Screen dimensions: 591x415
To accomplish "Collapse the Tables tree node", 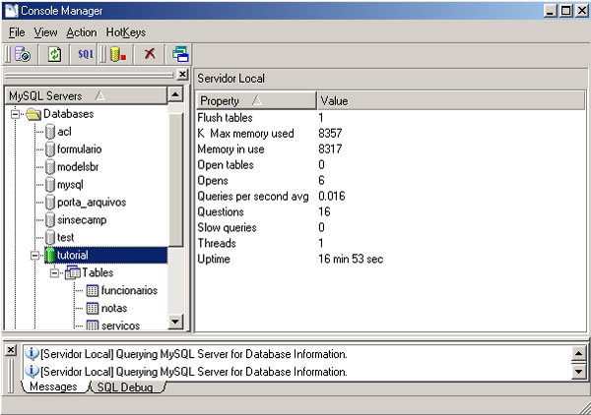I will pyautogui.click(x=54, y=272).
